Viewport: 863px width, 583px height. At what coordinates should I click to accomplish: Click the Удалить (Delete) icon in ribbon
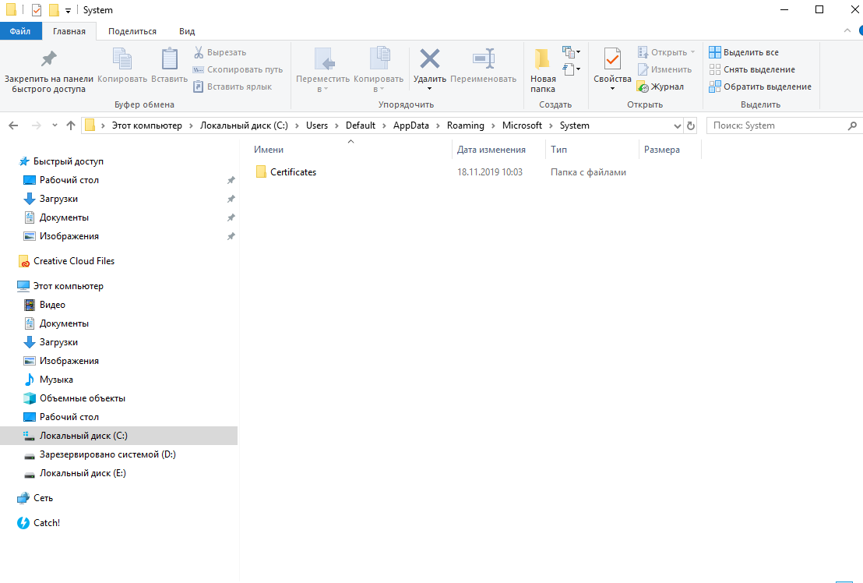(x=429, y=60)
